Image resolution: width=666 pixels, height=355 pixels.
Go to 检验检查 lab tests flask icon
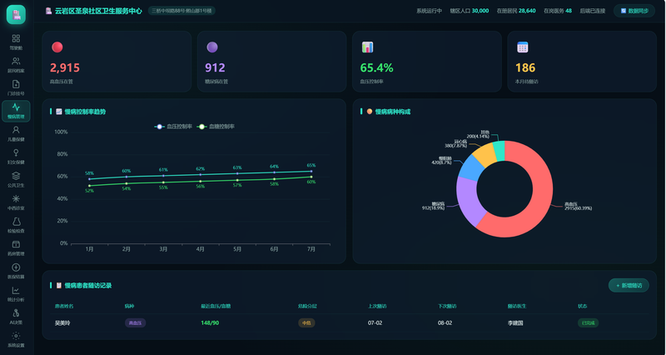[16, 225]
